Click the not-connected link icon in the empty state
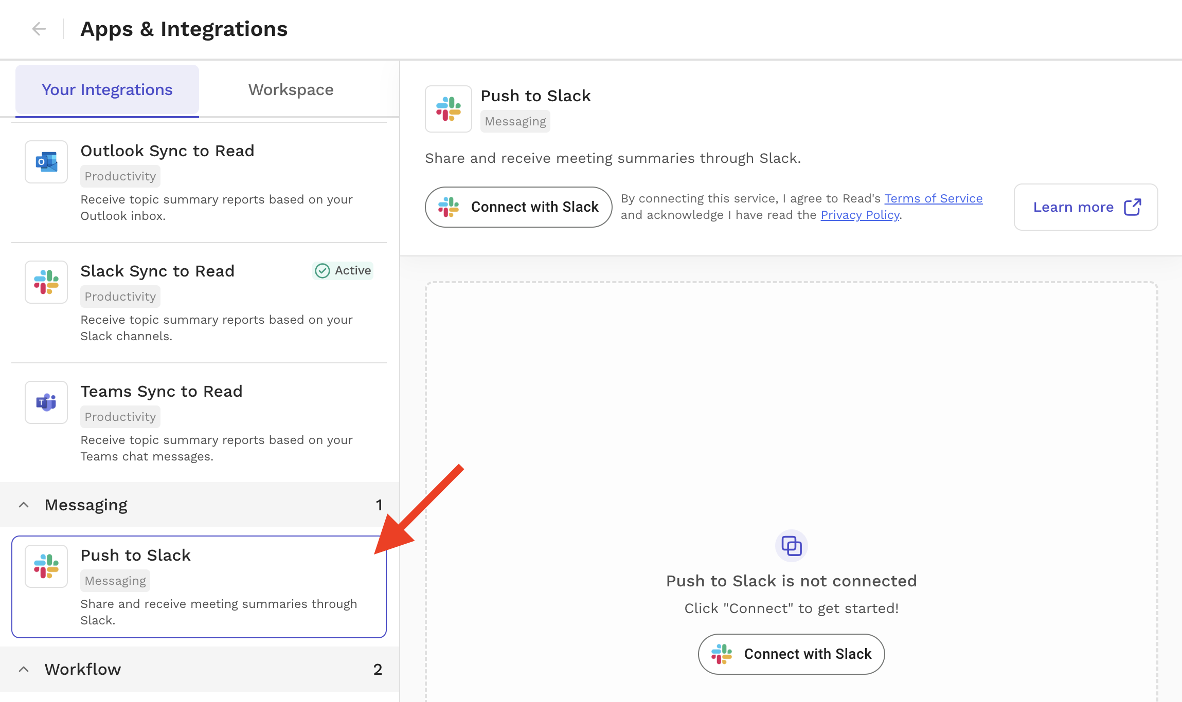This screenshot has width=1182, height=702. click(792, 546)
